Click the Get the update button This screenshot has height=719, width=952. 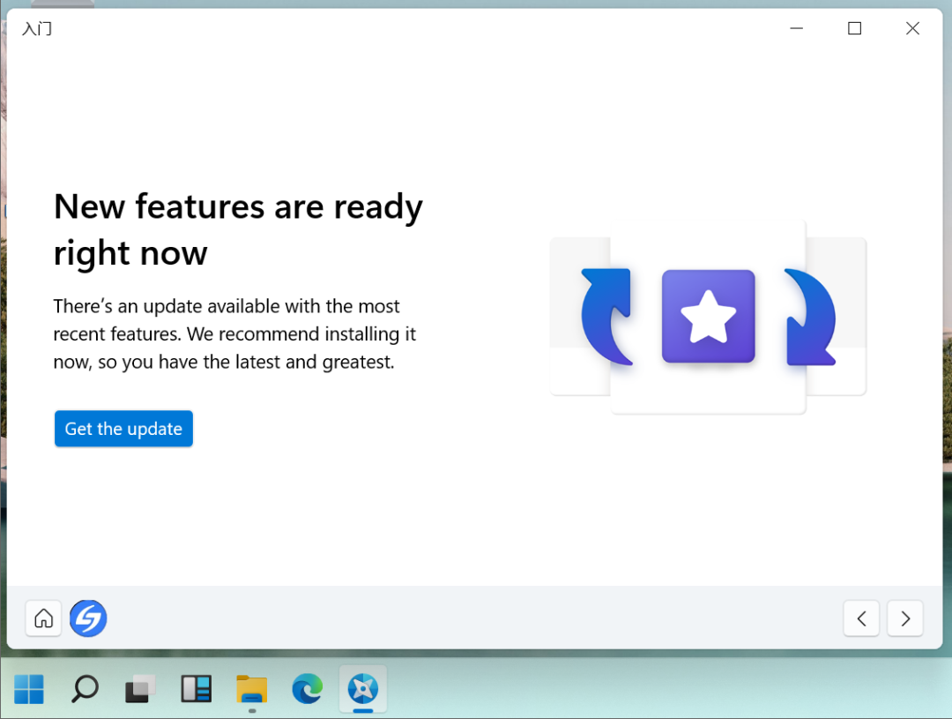click(x=123, y=429)
